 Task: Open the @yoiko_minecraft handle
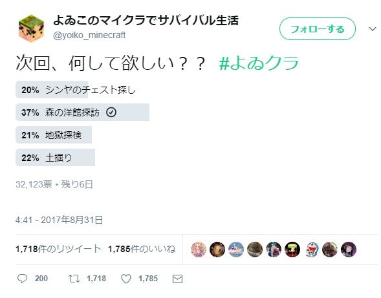coord(89,35)
